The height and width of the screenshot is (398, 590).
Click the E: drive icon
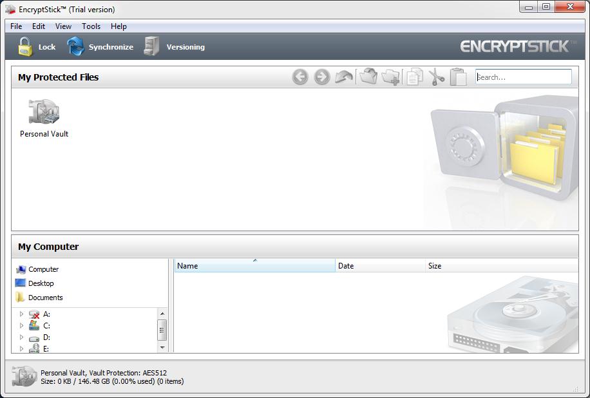[x=34, y=348]
